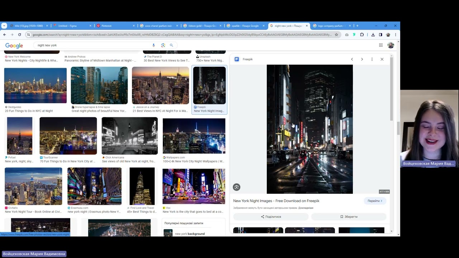Open '30 Best New York Views' caption link
Screen dimensions: 459x258
click(167, 61)
